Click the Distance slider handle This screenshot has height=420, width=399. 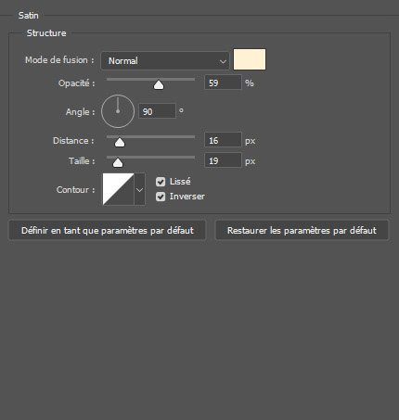[120, 143]
